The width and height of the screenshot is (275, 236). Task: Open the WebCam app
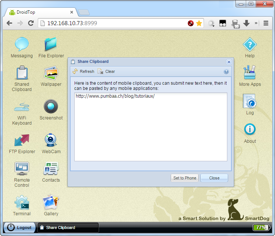point(51,141)
